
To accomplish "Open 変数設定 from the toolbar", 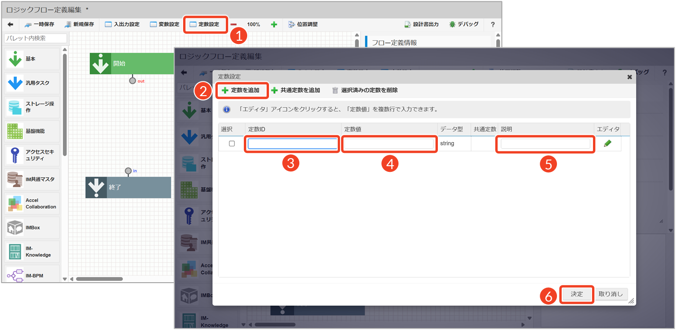I will pos(165,24).
